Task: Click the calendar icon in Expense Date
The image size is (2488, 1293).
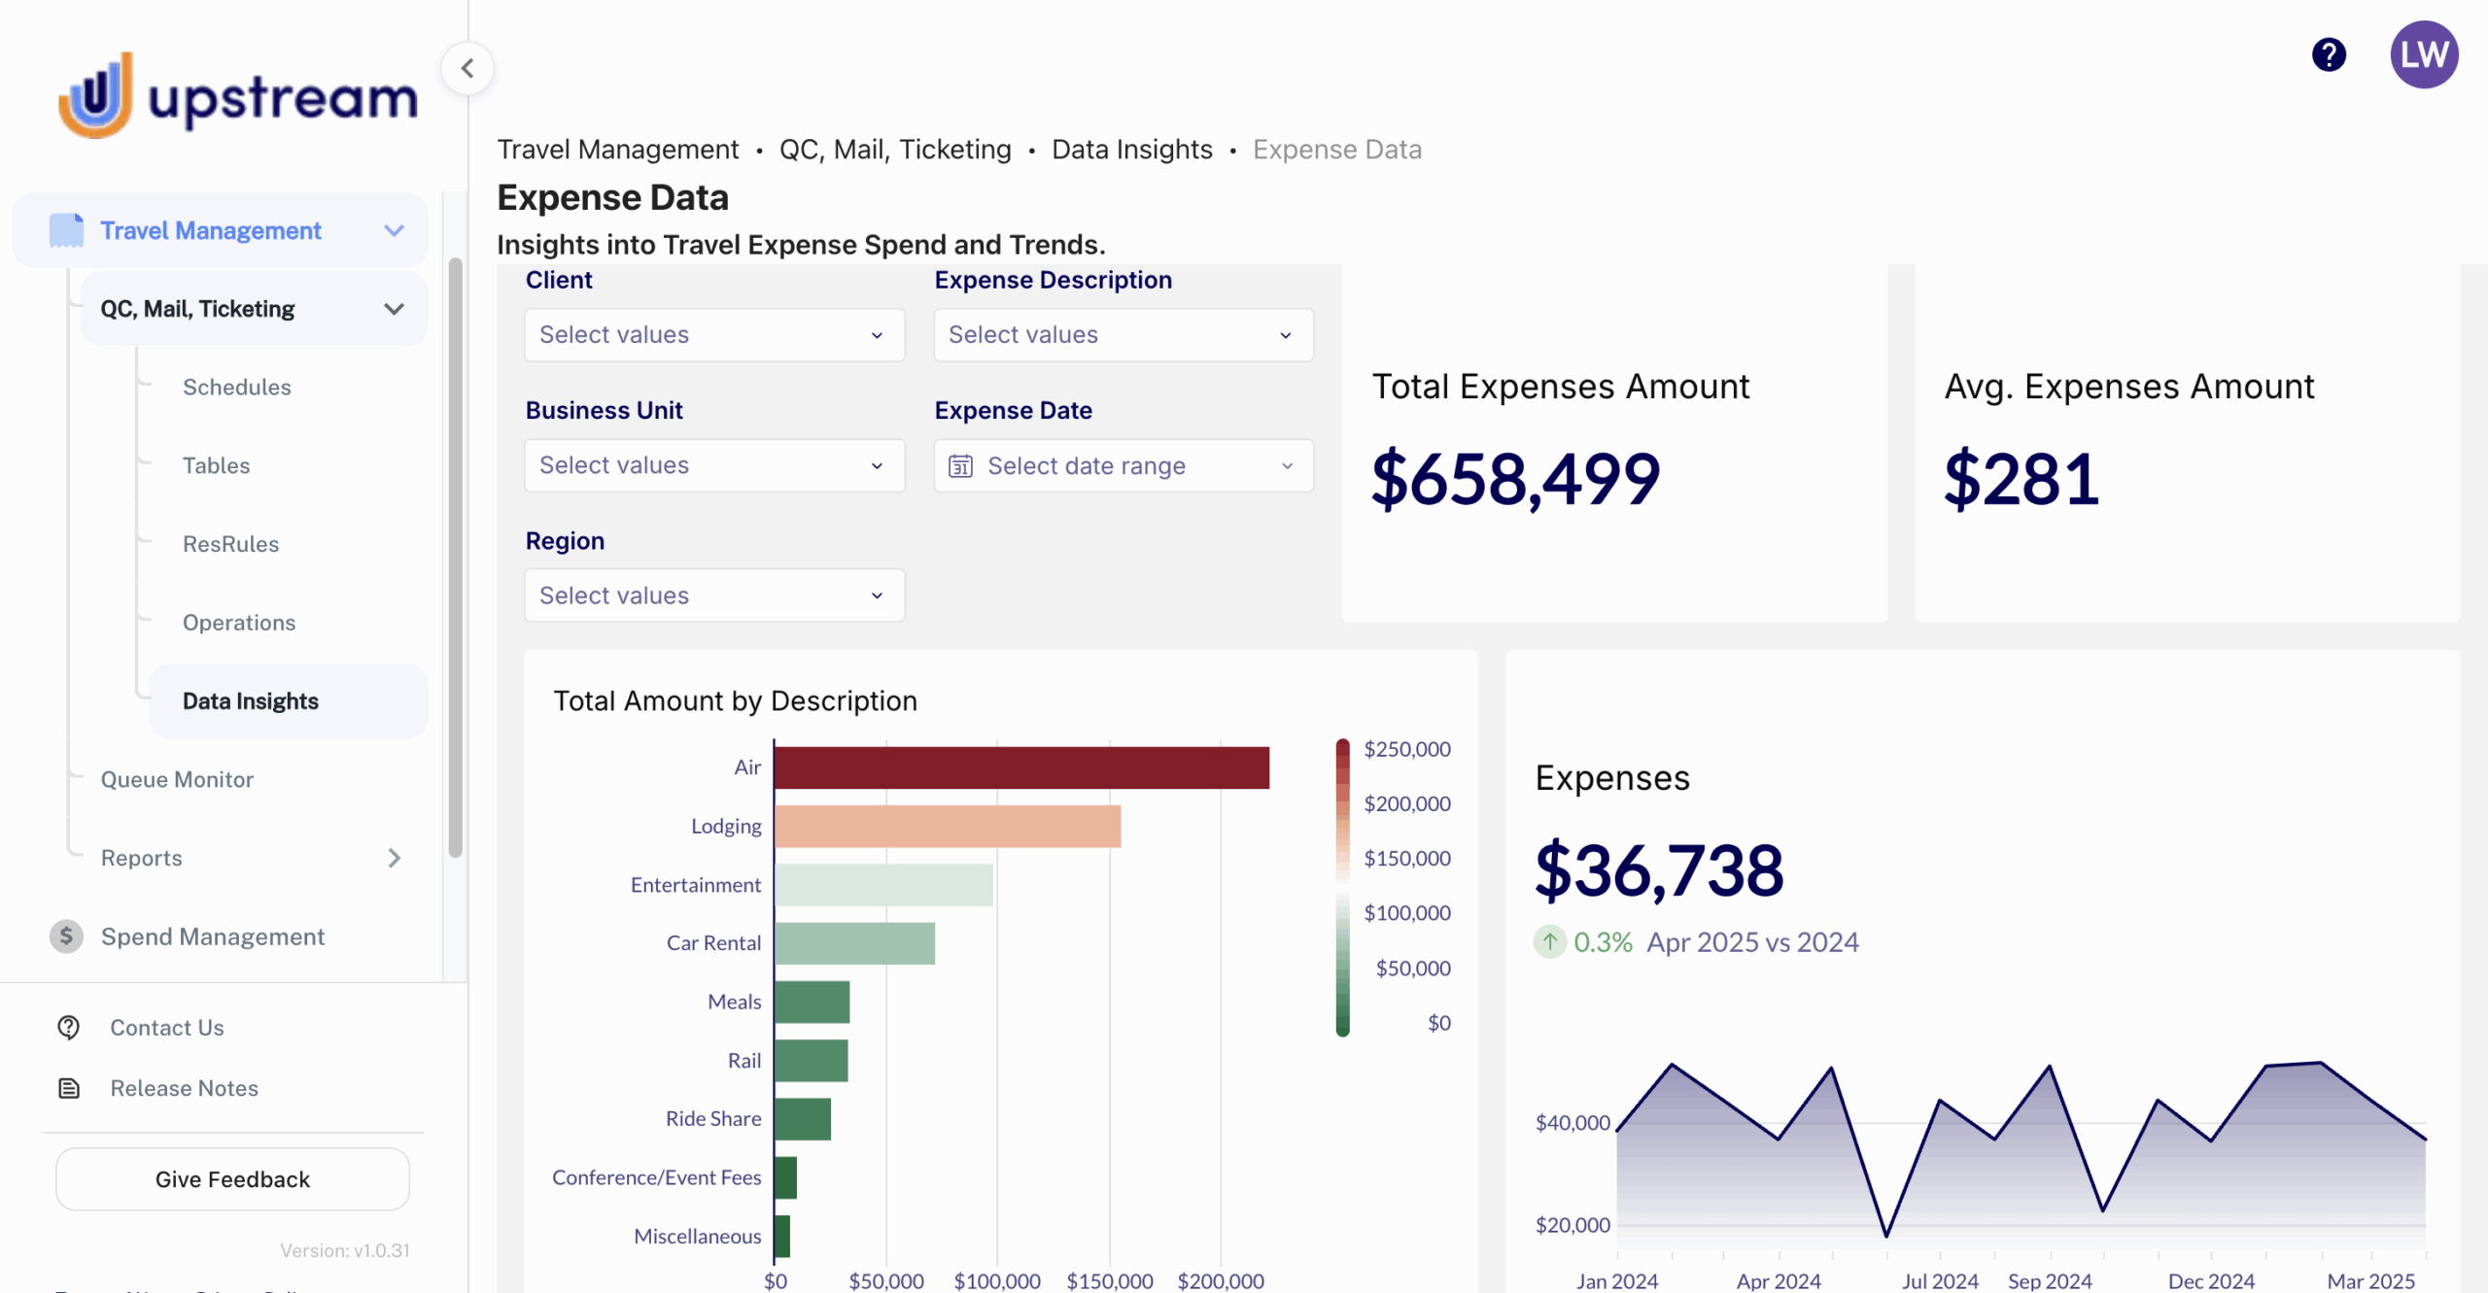Action: pyautogui.click(x=960, y=466)
